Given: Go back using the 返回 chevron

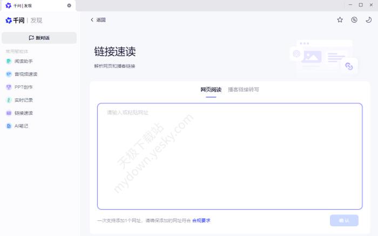Looking at the screenshot, I should coord(92,20).
